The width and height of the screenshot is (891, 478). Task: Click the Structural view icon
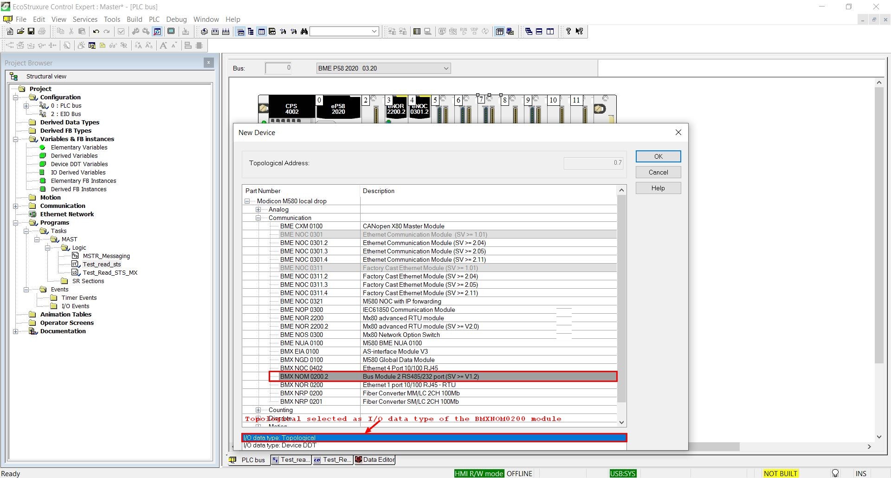click(14, 77)
